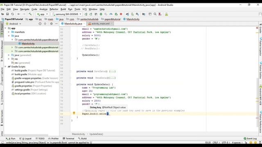
Task: Click the Attach Debugger toolbar icon
Action: point(116,14)
